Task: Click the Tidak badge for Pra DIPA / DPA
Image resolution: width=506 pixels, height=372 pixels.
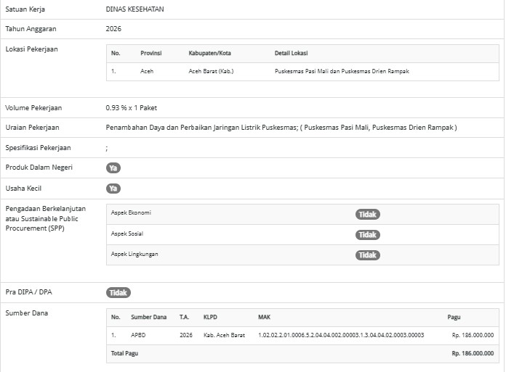Action: pos(118,293)
